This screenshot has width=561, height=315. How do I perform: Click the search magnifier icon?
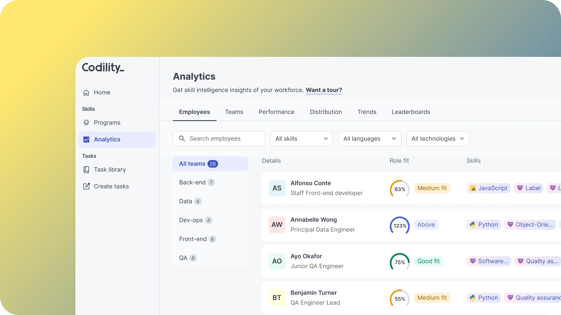point(182,139)
